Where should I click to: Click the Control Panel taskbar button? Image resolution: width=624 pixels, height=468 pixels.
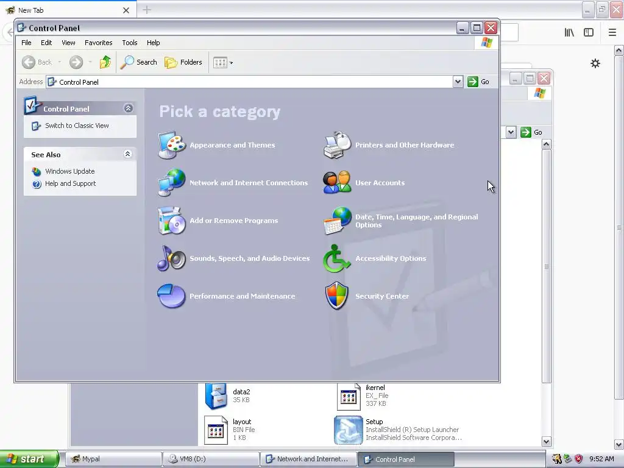click(406, 459)
